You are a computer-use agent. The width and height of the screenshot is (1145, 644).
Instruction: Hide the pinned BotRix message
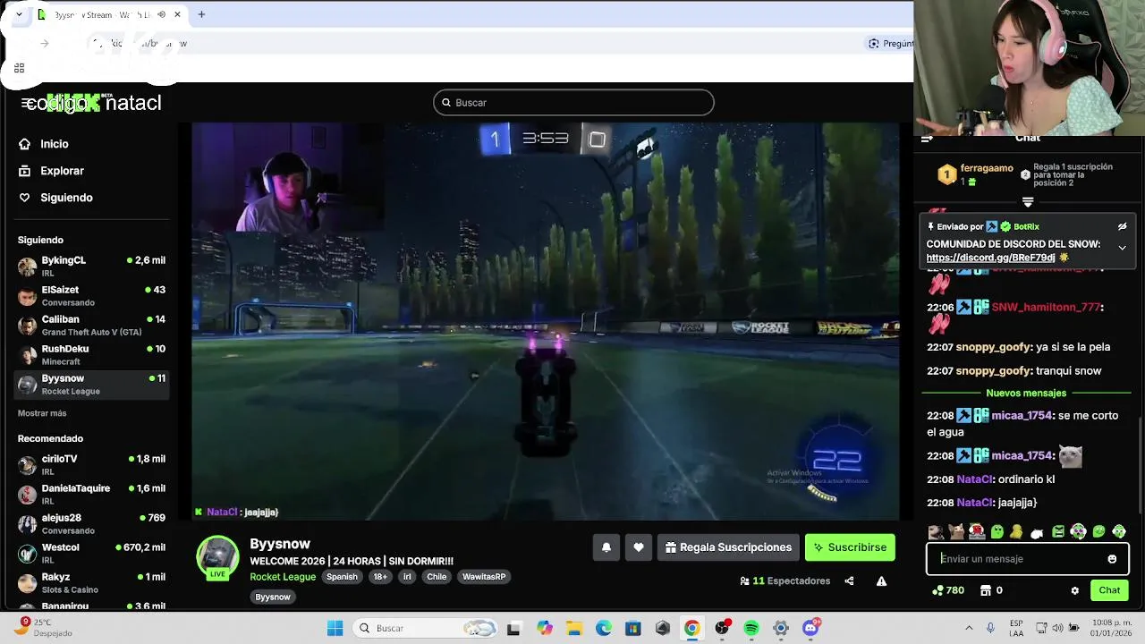(1122, 227)
